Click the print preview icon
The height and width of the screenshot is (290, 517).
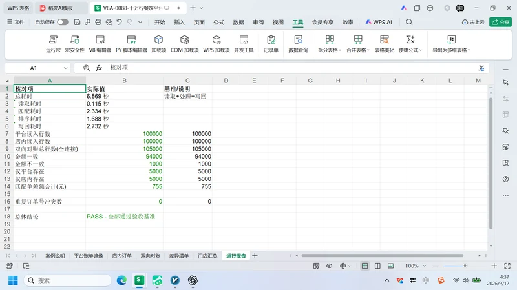109,22
